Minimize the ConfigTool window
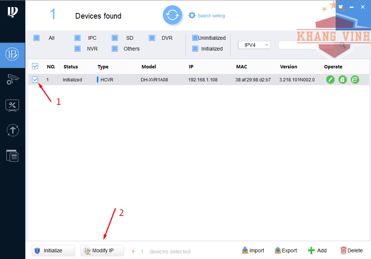The height and width of the screenshot is (259, 371). pyautogui.click(x=352, y=7)
